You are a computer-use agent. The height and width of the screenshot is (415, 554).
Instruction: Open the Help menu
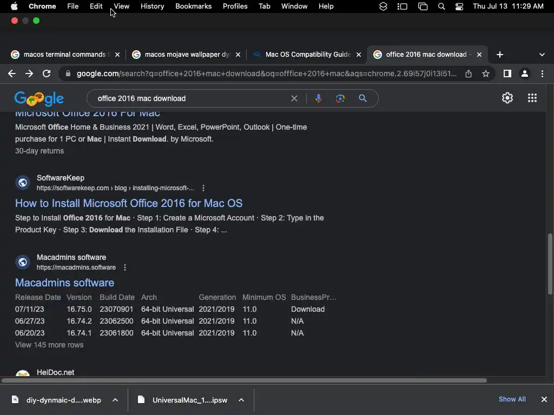(326, 6)
